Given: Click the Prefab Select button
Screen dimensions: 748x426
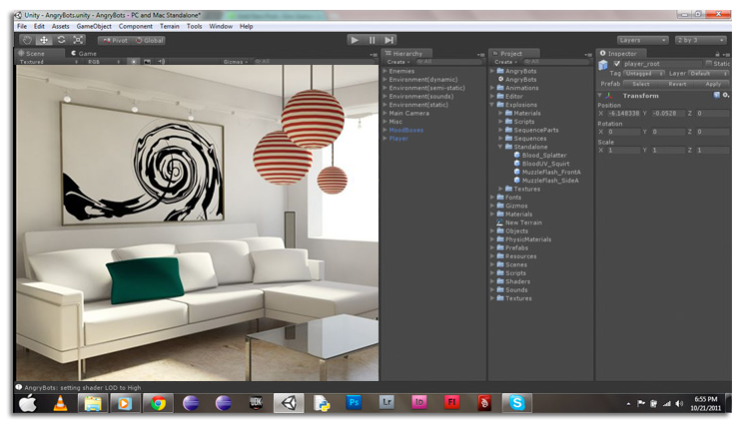Looking at the screenshot, I should pyautogui.click(x=641, y=84).
